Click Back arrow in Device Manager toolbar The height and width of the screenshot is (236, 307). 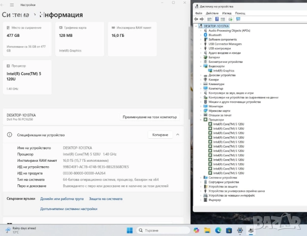(196, 19)
